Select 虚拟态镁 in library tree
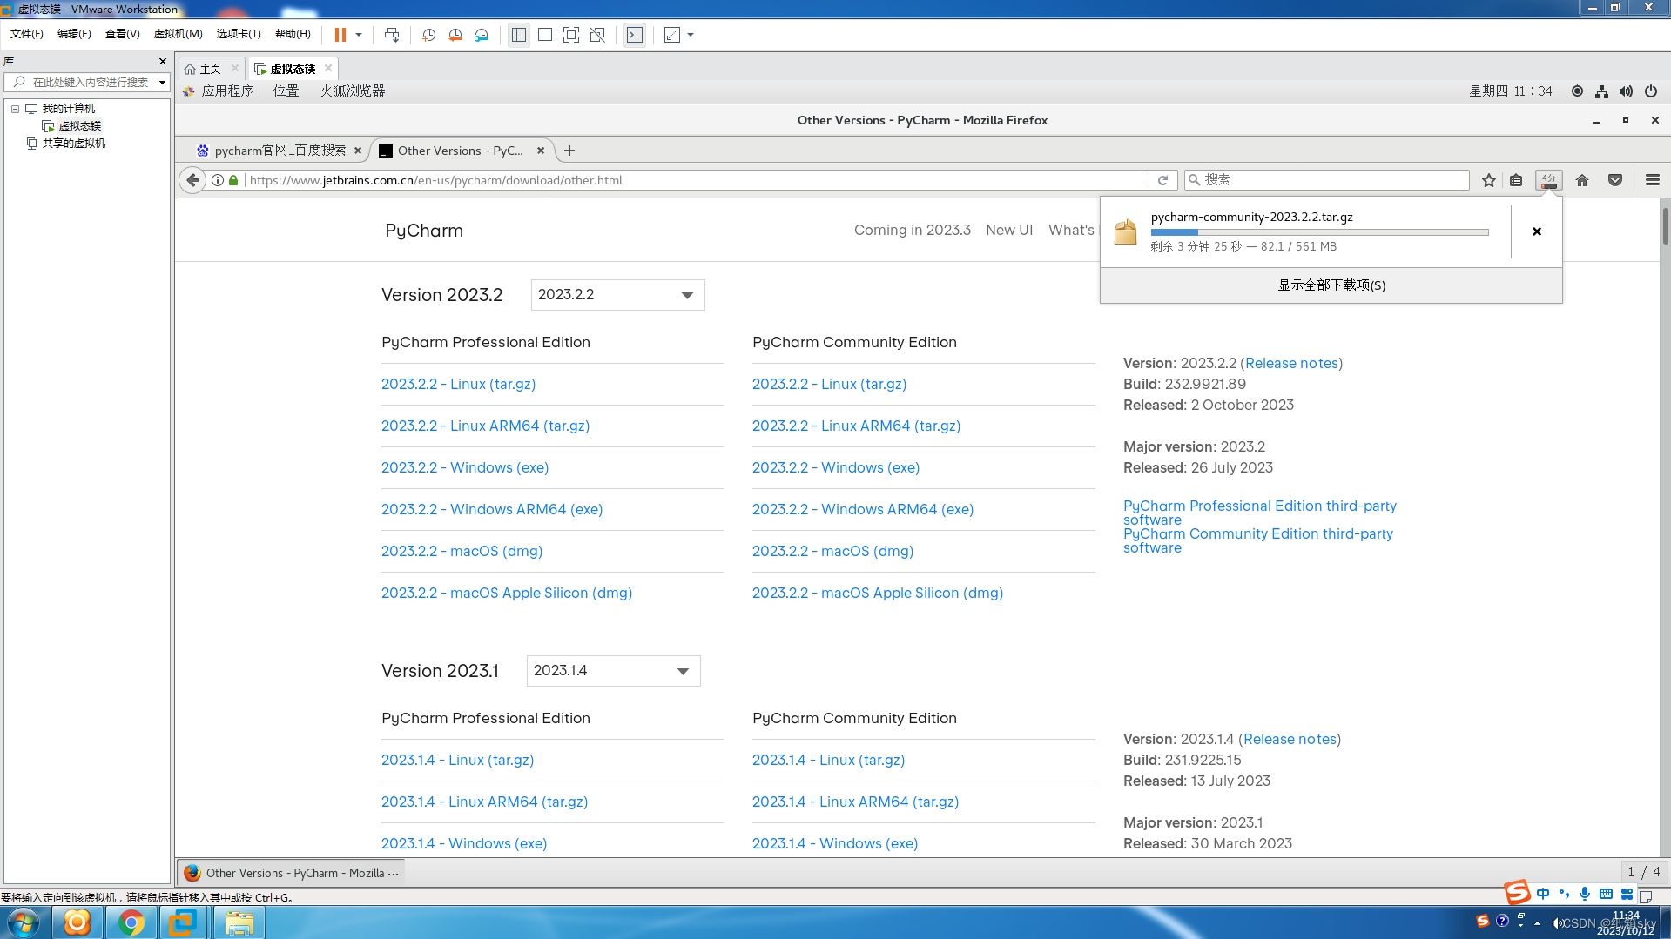The image size is (1671, 939). pos(79,126)
